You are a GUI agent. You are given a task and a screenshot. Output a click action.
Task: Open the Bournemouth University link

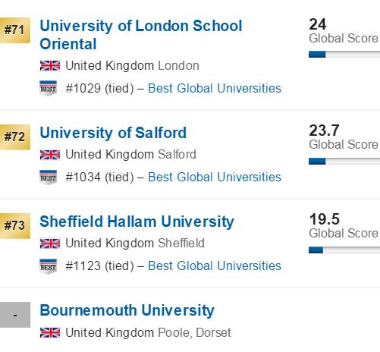[x=127, y=310]
